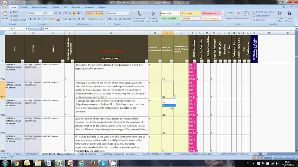
Task: Open the Layout di pagina tab
Action: pyautogui.click(x=40, y=7)
